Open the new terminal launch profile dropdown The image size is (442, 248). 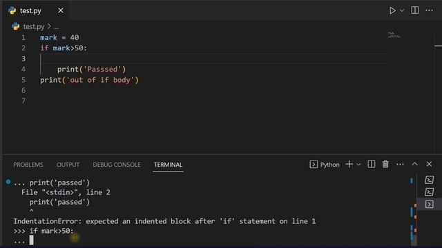[x=358, y=165]
